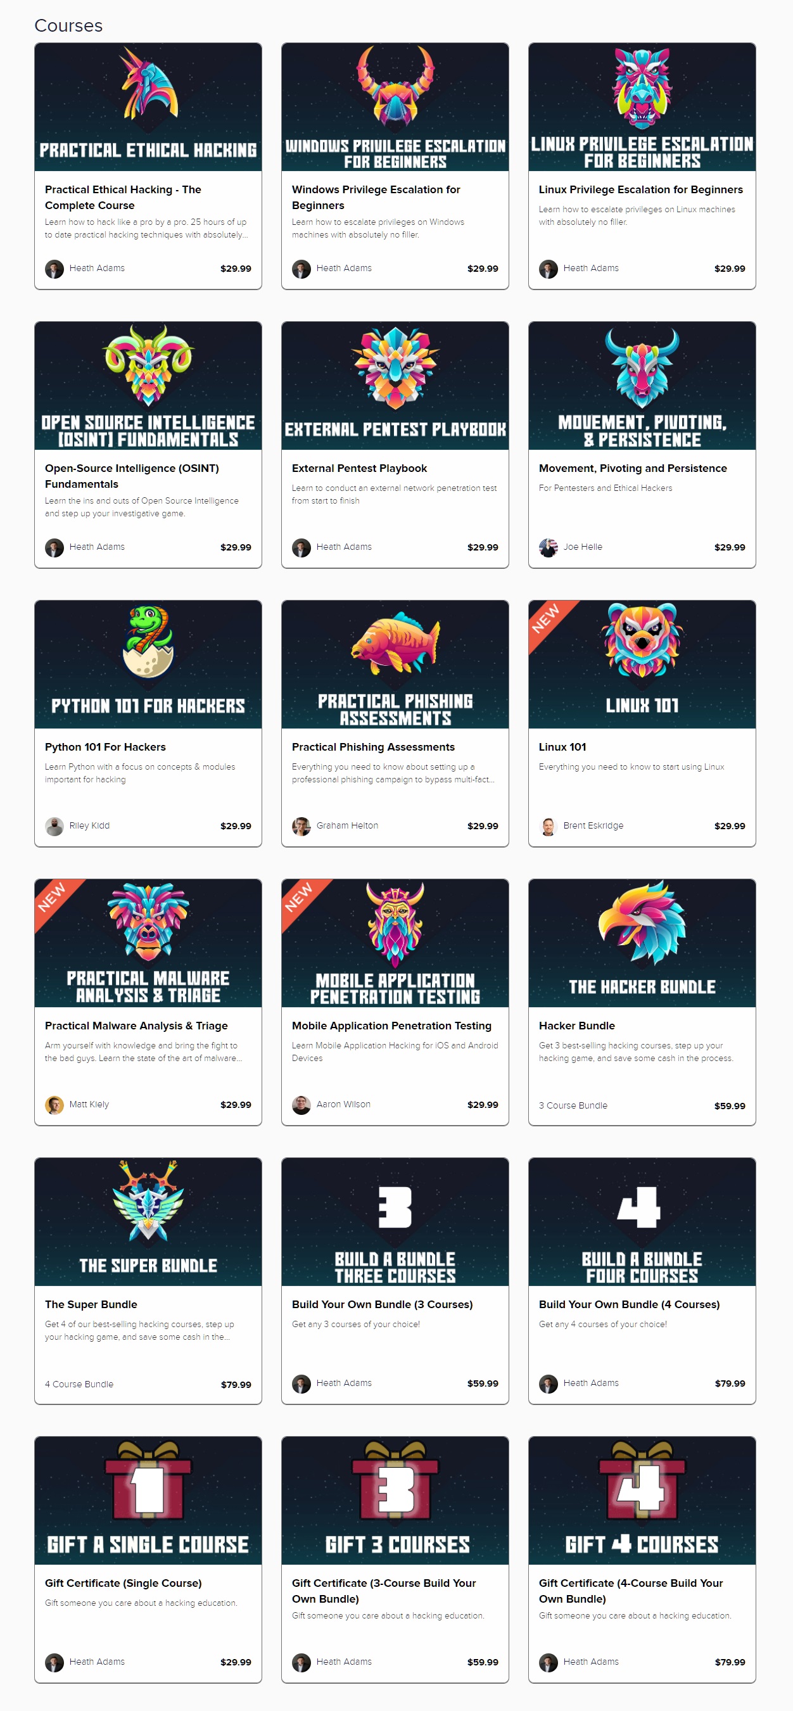Select the Practical Phishing Assessments fish icon

pyautogui.click(x=395, y=643)
